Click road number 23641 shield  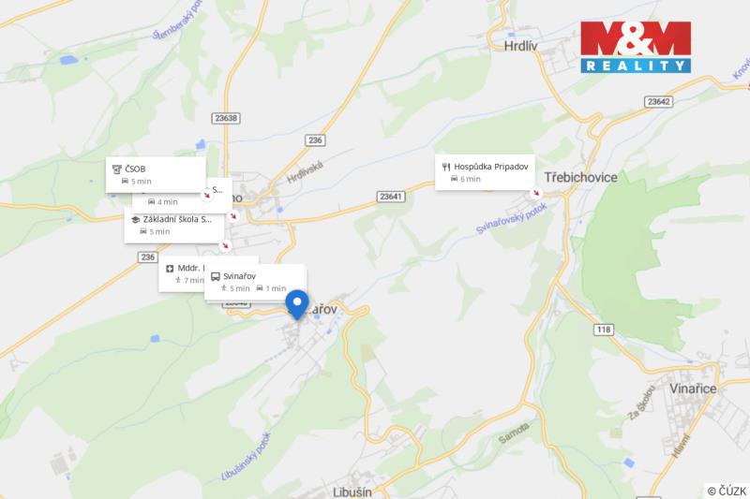click(x=391, y=197)
